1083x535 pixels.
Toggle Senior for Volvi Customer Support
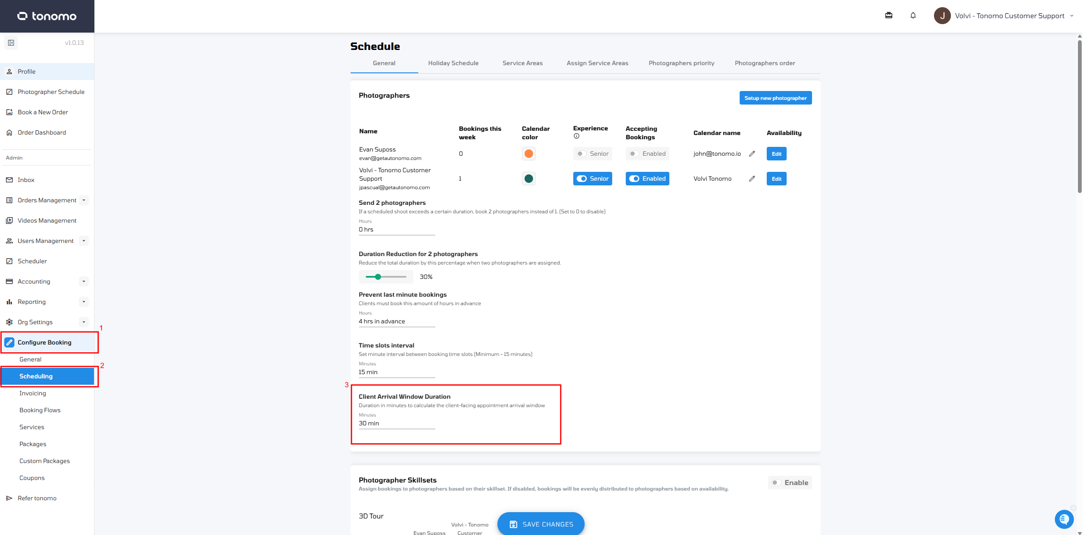coord(592,179)
